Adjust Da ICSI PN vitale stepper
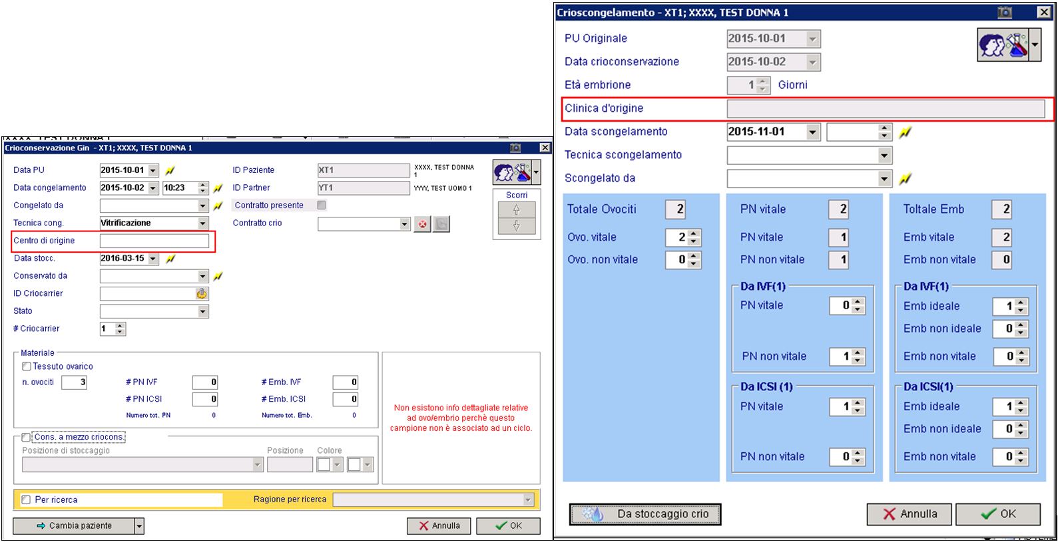 tap(858, 407)
